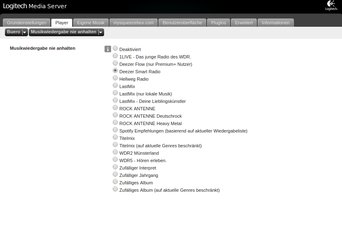Open the Buero player dropdown
This screenshot has height=237, width=342.
[16, 32]
